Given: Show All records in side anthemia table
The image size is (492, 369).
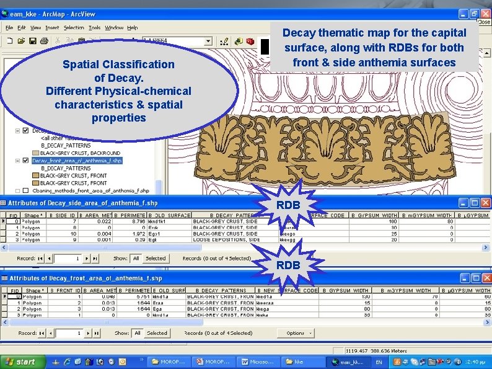Looking at the screenshot, I should point(136,259).
